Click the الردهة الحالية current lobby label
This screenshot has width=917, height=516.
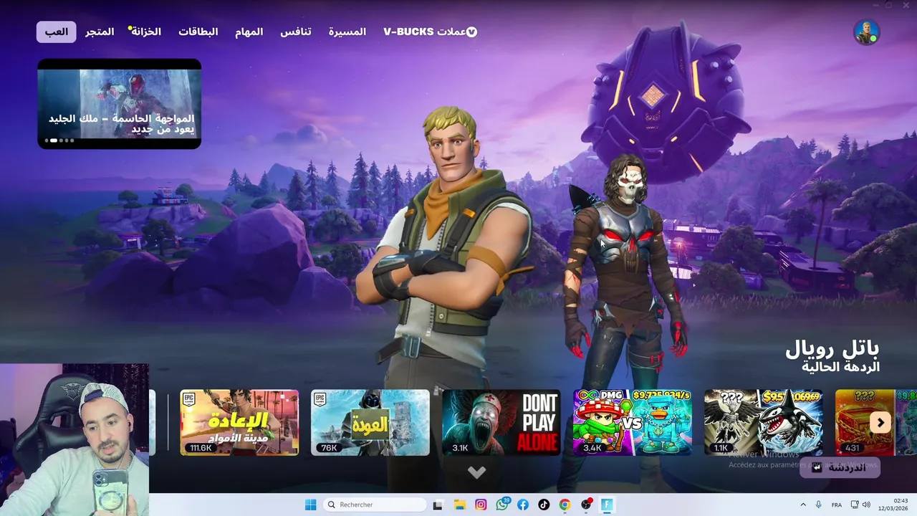click(x=840, y=367)
